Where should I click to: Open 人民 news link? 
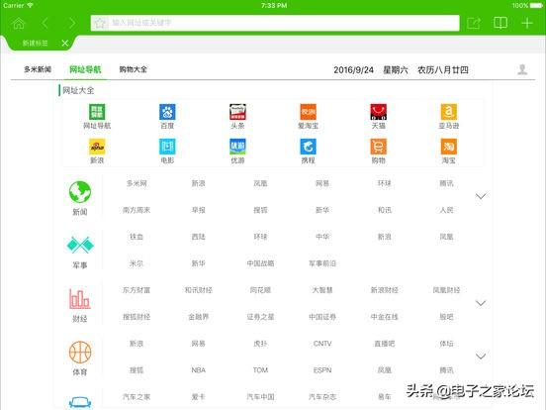446,210
